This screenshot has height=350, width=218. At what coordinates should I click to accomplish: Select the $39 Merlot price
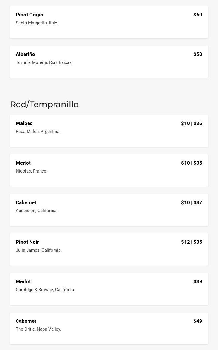[198, 281]
